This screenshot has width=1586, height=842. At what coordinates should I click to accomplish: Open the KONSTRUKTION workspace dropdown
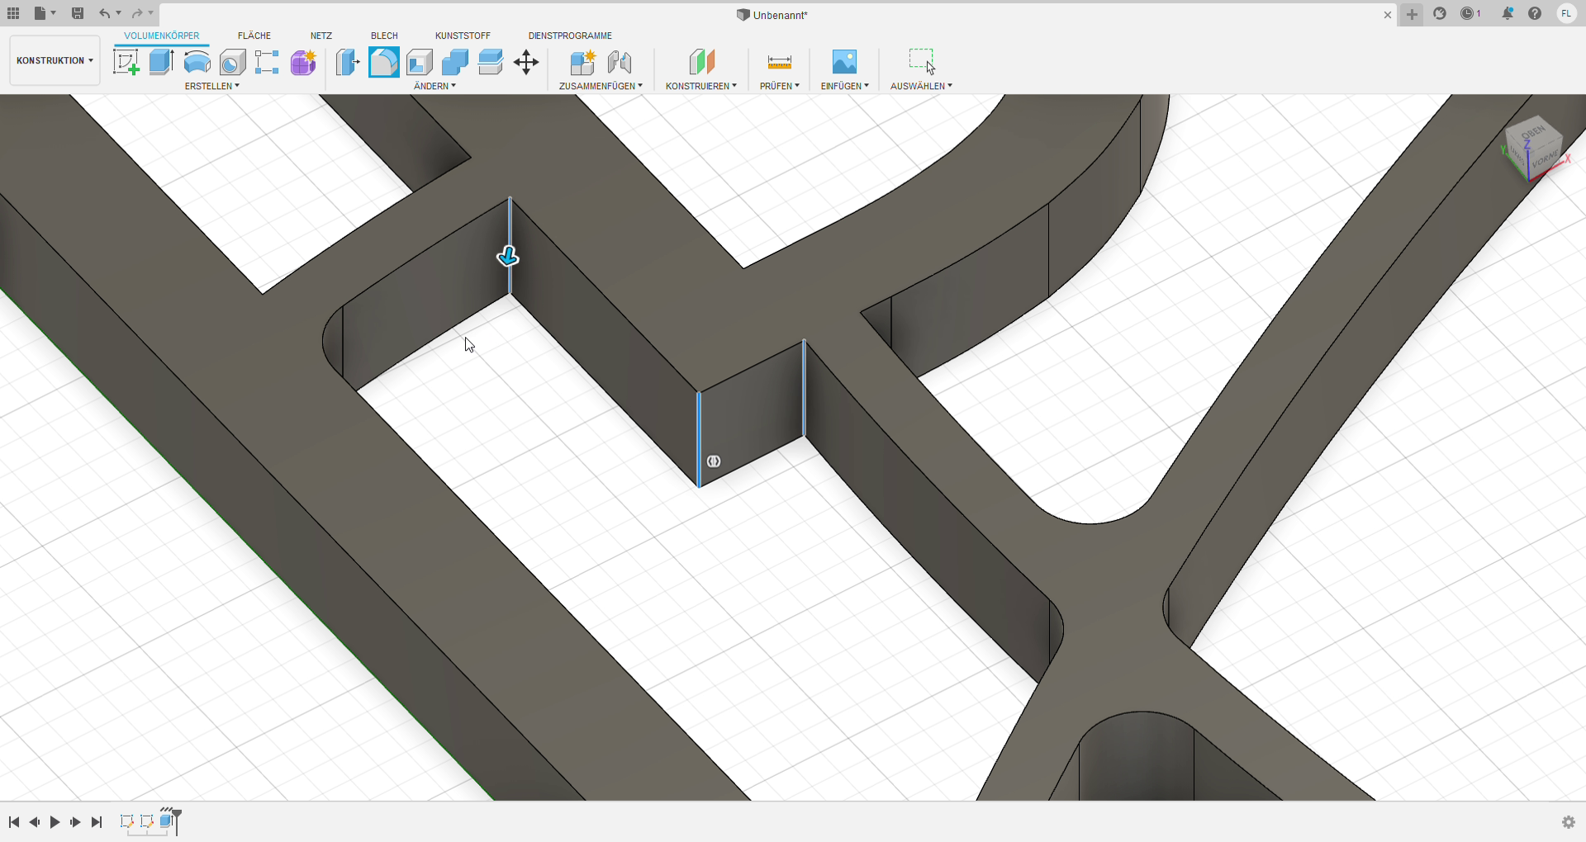coord(55,60)
